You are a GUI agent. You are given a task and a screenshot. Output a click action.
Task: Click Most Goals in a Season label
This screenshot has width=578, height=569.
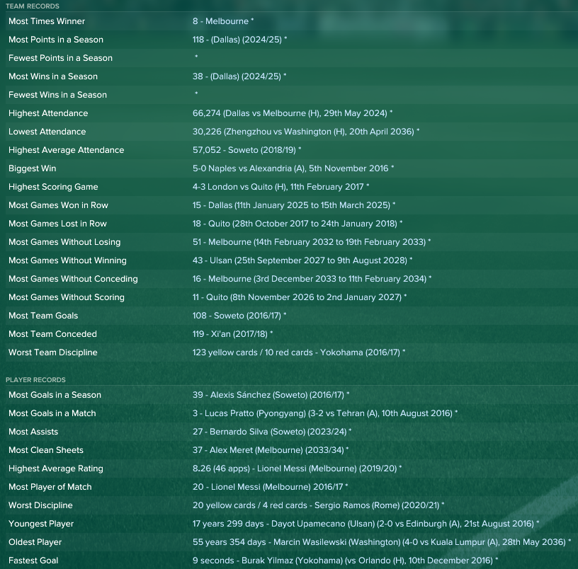[55, 395]
